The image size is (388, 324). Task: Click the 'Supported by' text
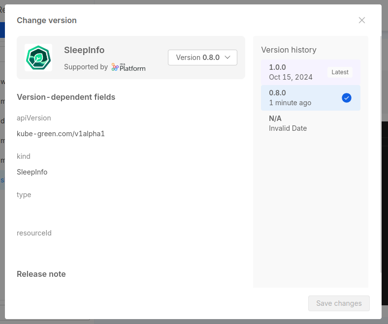point(86,67)
